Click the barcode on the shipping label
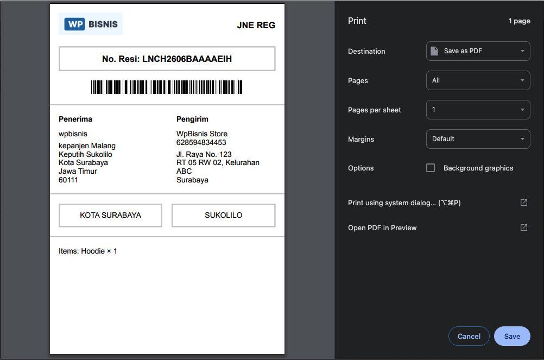 (x=167, y=87)
